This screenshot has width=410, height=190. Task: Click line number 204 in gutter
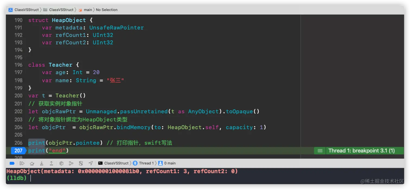pyautogui.click(x=18, y=127)
